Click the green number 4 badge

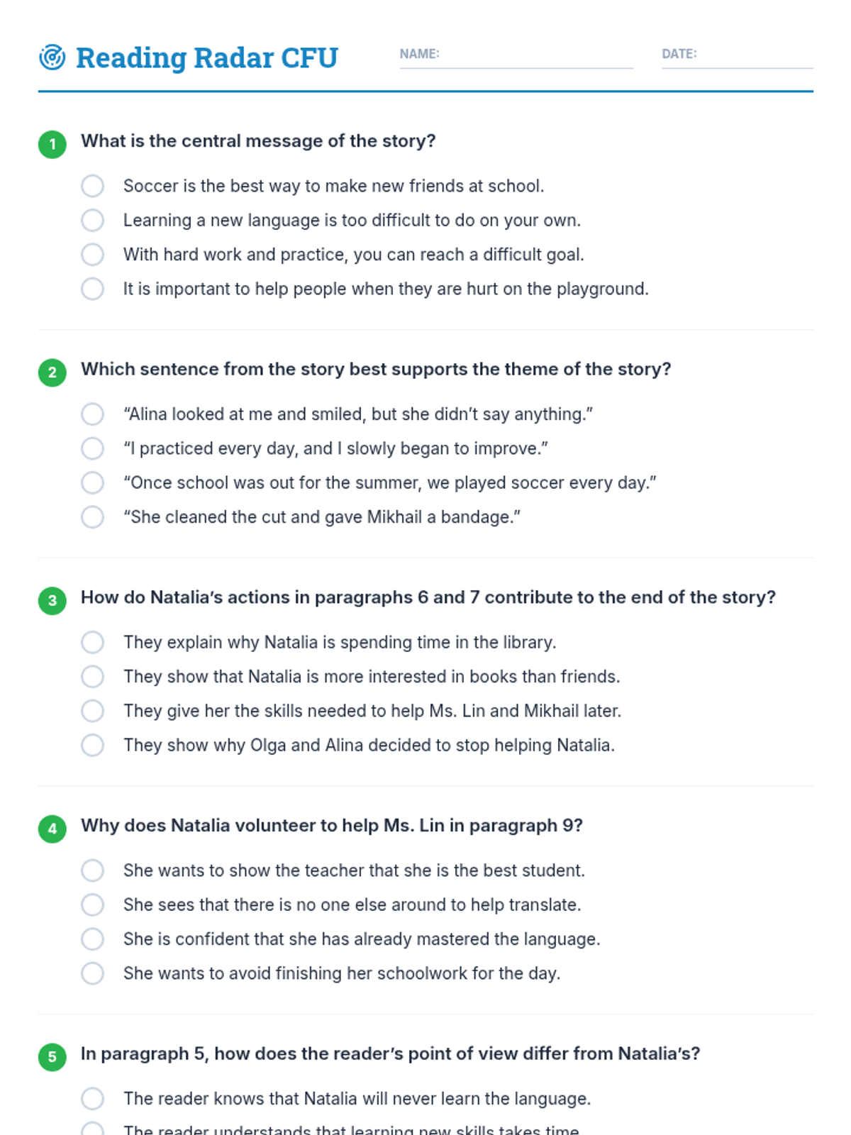[52, 829]
